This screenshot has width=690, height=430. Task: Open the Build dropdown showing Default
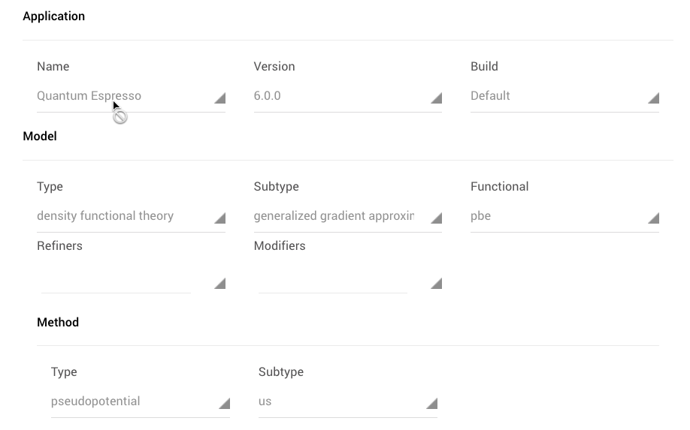tap(556, 96)
